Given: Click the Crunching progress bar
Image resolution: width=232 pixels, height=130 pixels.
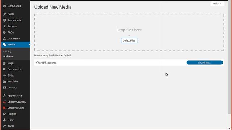Looking at the screenshot, I should click(204, 62).
